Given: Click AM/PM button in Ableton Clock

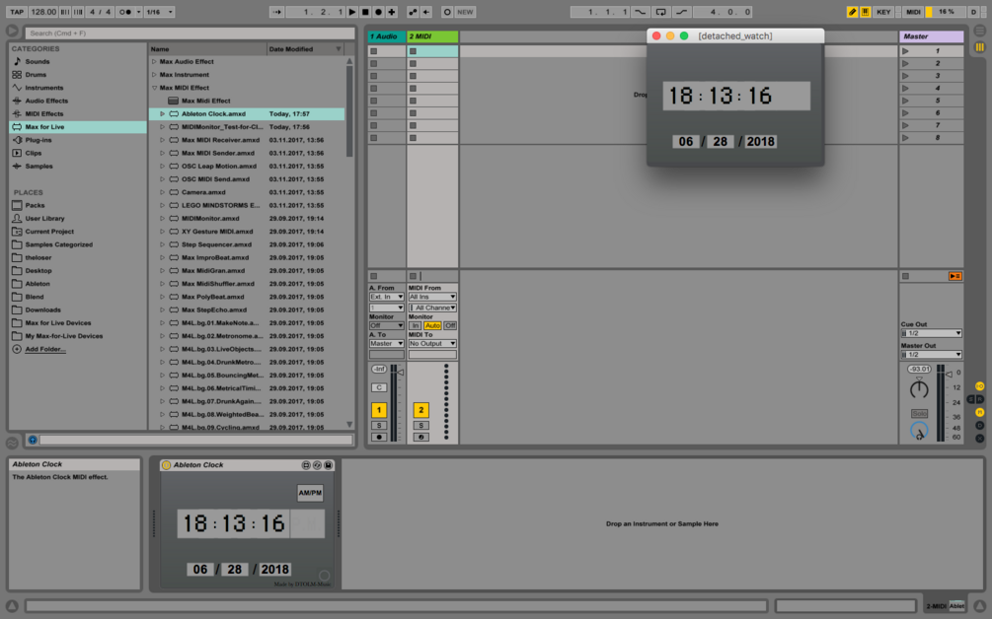Looking at the screenshot, I should click(310, 493).
